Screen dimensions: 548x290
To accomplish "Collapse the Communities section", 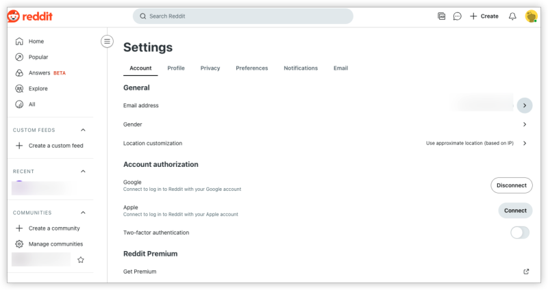I will point(83,213).
